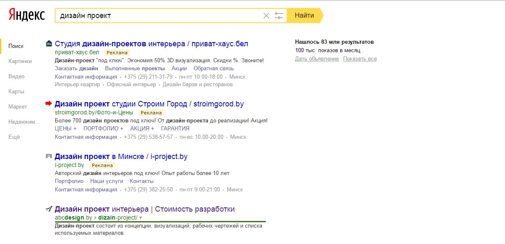
Task: Open Дизайн проект в Минске result
Action: click(121, 156)
